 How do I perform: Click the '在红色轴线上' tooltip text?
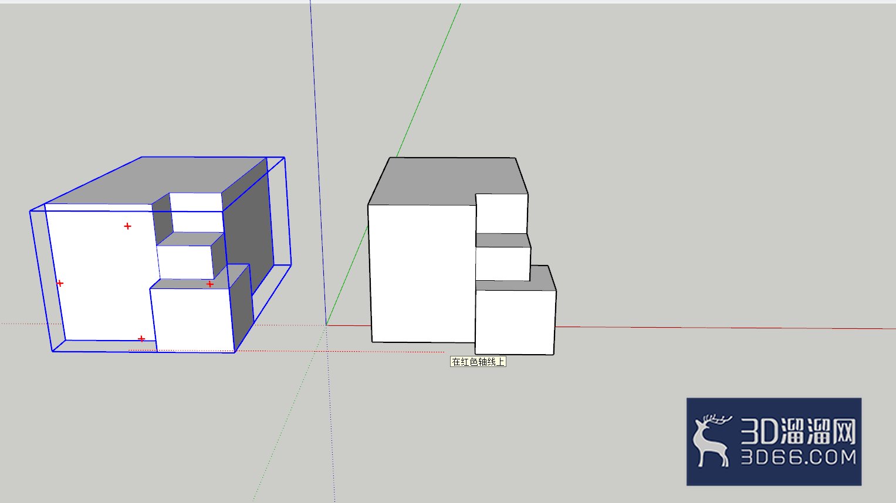(478, 362)
